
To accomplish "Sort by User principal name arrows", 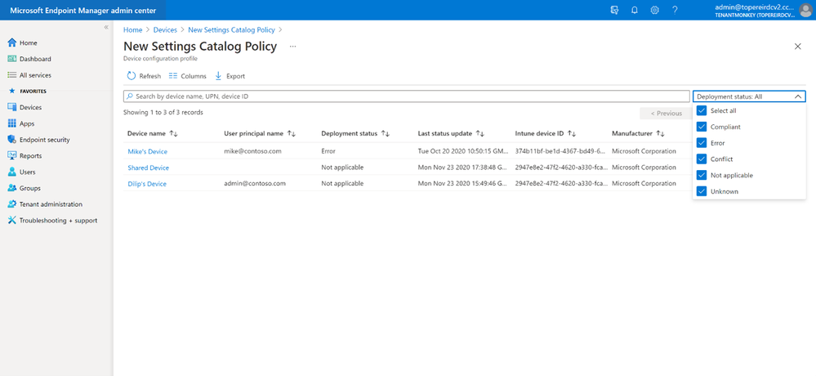I will tap(292, 134).
